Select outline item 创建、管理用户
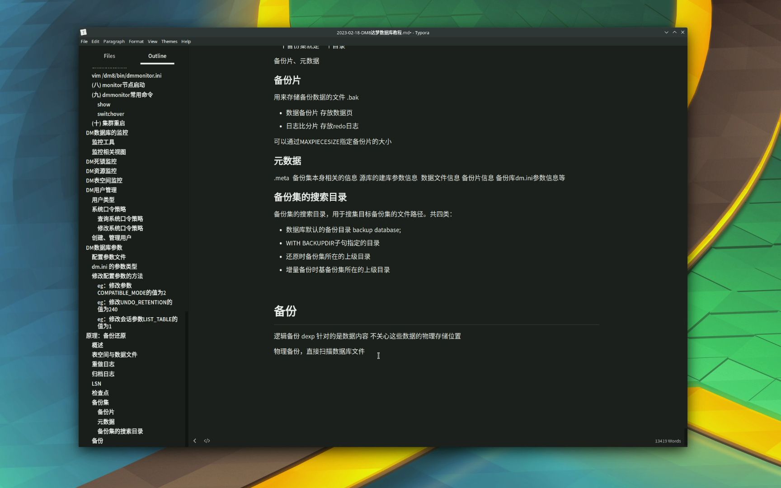 [111, 238]
